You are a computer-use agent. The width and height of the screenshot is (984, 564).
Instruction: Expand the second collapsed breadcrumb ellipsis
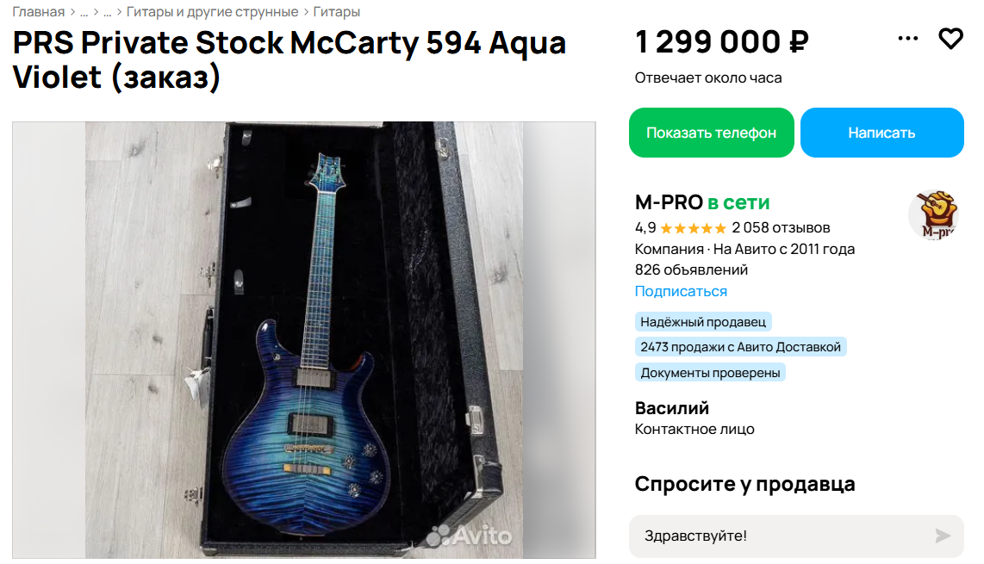[x=108, y=12]
